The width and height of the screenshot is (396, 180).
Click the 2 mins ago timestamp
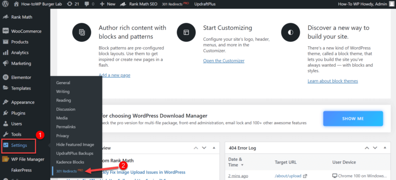click(238, 176)
